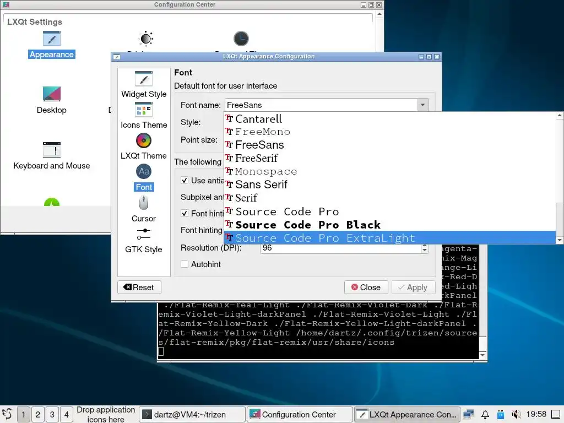Image resolution: width=564 pixels, height=423 pixels.
Task: Choose Sans Serif from the font list
Action: click(390, 185)
